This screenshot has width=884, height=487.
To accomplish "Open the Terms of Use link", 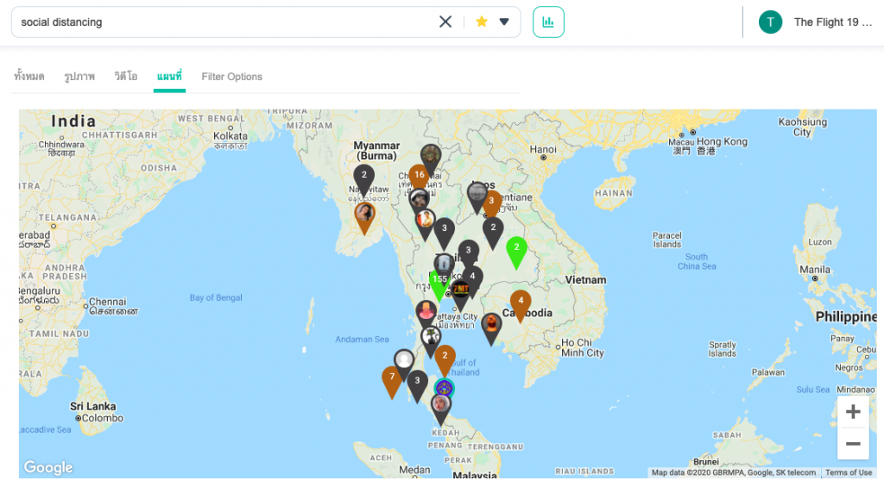I will (848, 472).
